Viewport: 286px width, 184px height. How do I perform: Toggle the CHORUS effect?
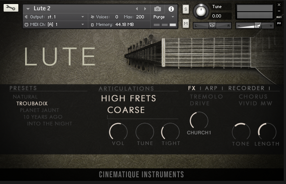coord(253,97)
